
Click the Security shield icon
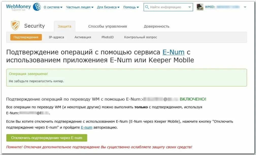click(x=15, y=25)
